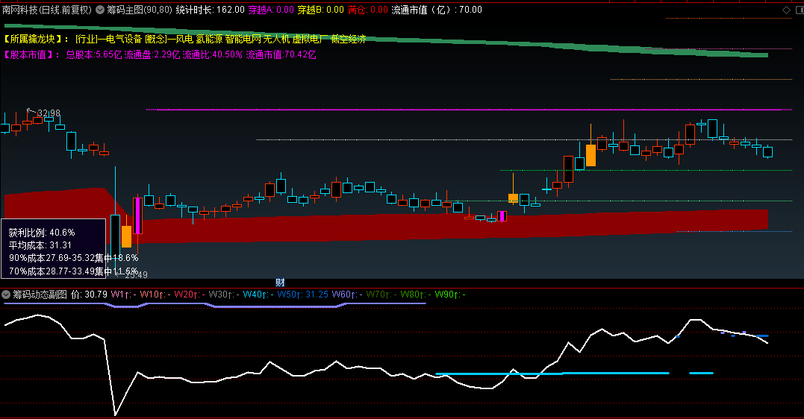Select the W1 indicator label in subchart
804x419 pixels.
pos(122,294)
